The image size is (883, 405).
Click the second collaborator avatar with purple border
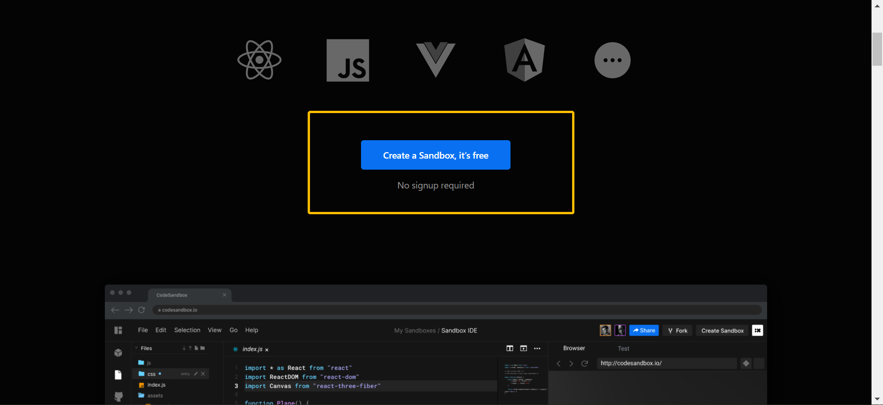click(620, 330)
